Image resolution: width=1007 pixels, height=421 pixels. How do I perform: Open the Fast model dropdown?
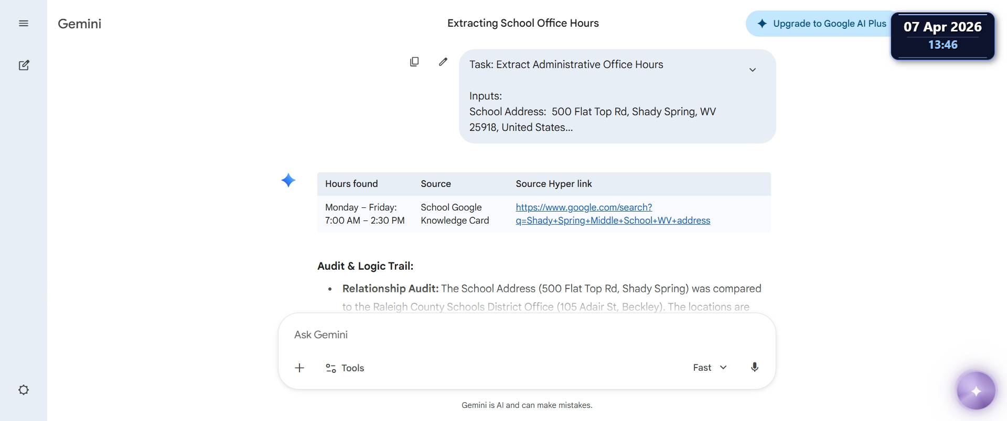coord(710,368)
